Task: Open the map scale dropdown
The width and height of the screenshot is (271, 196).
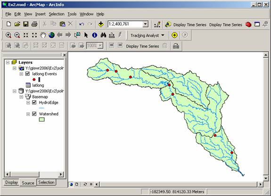Action: click(x=146, y=24)
